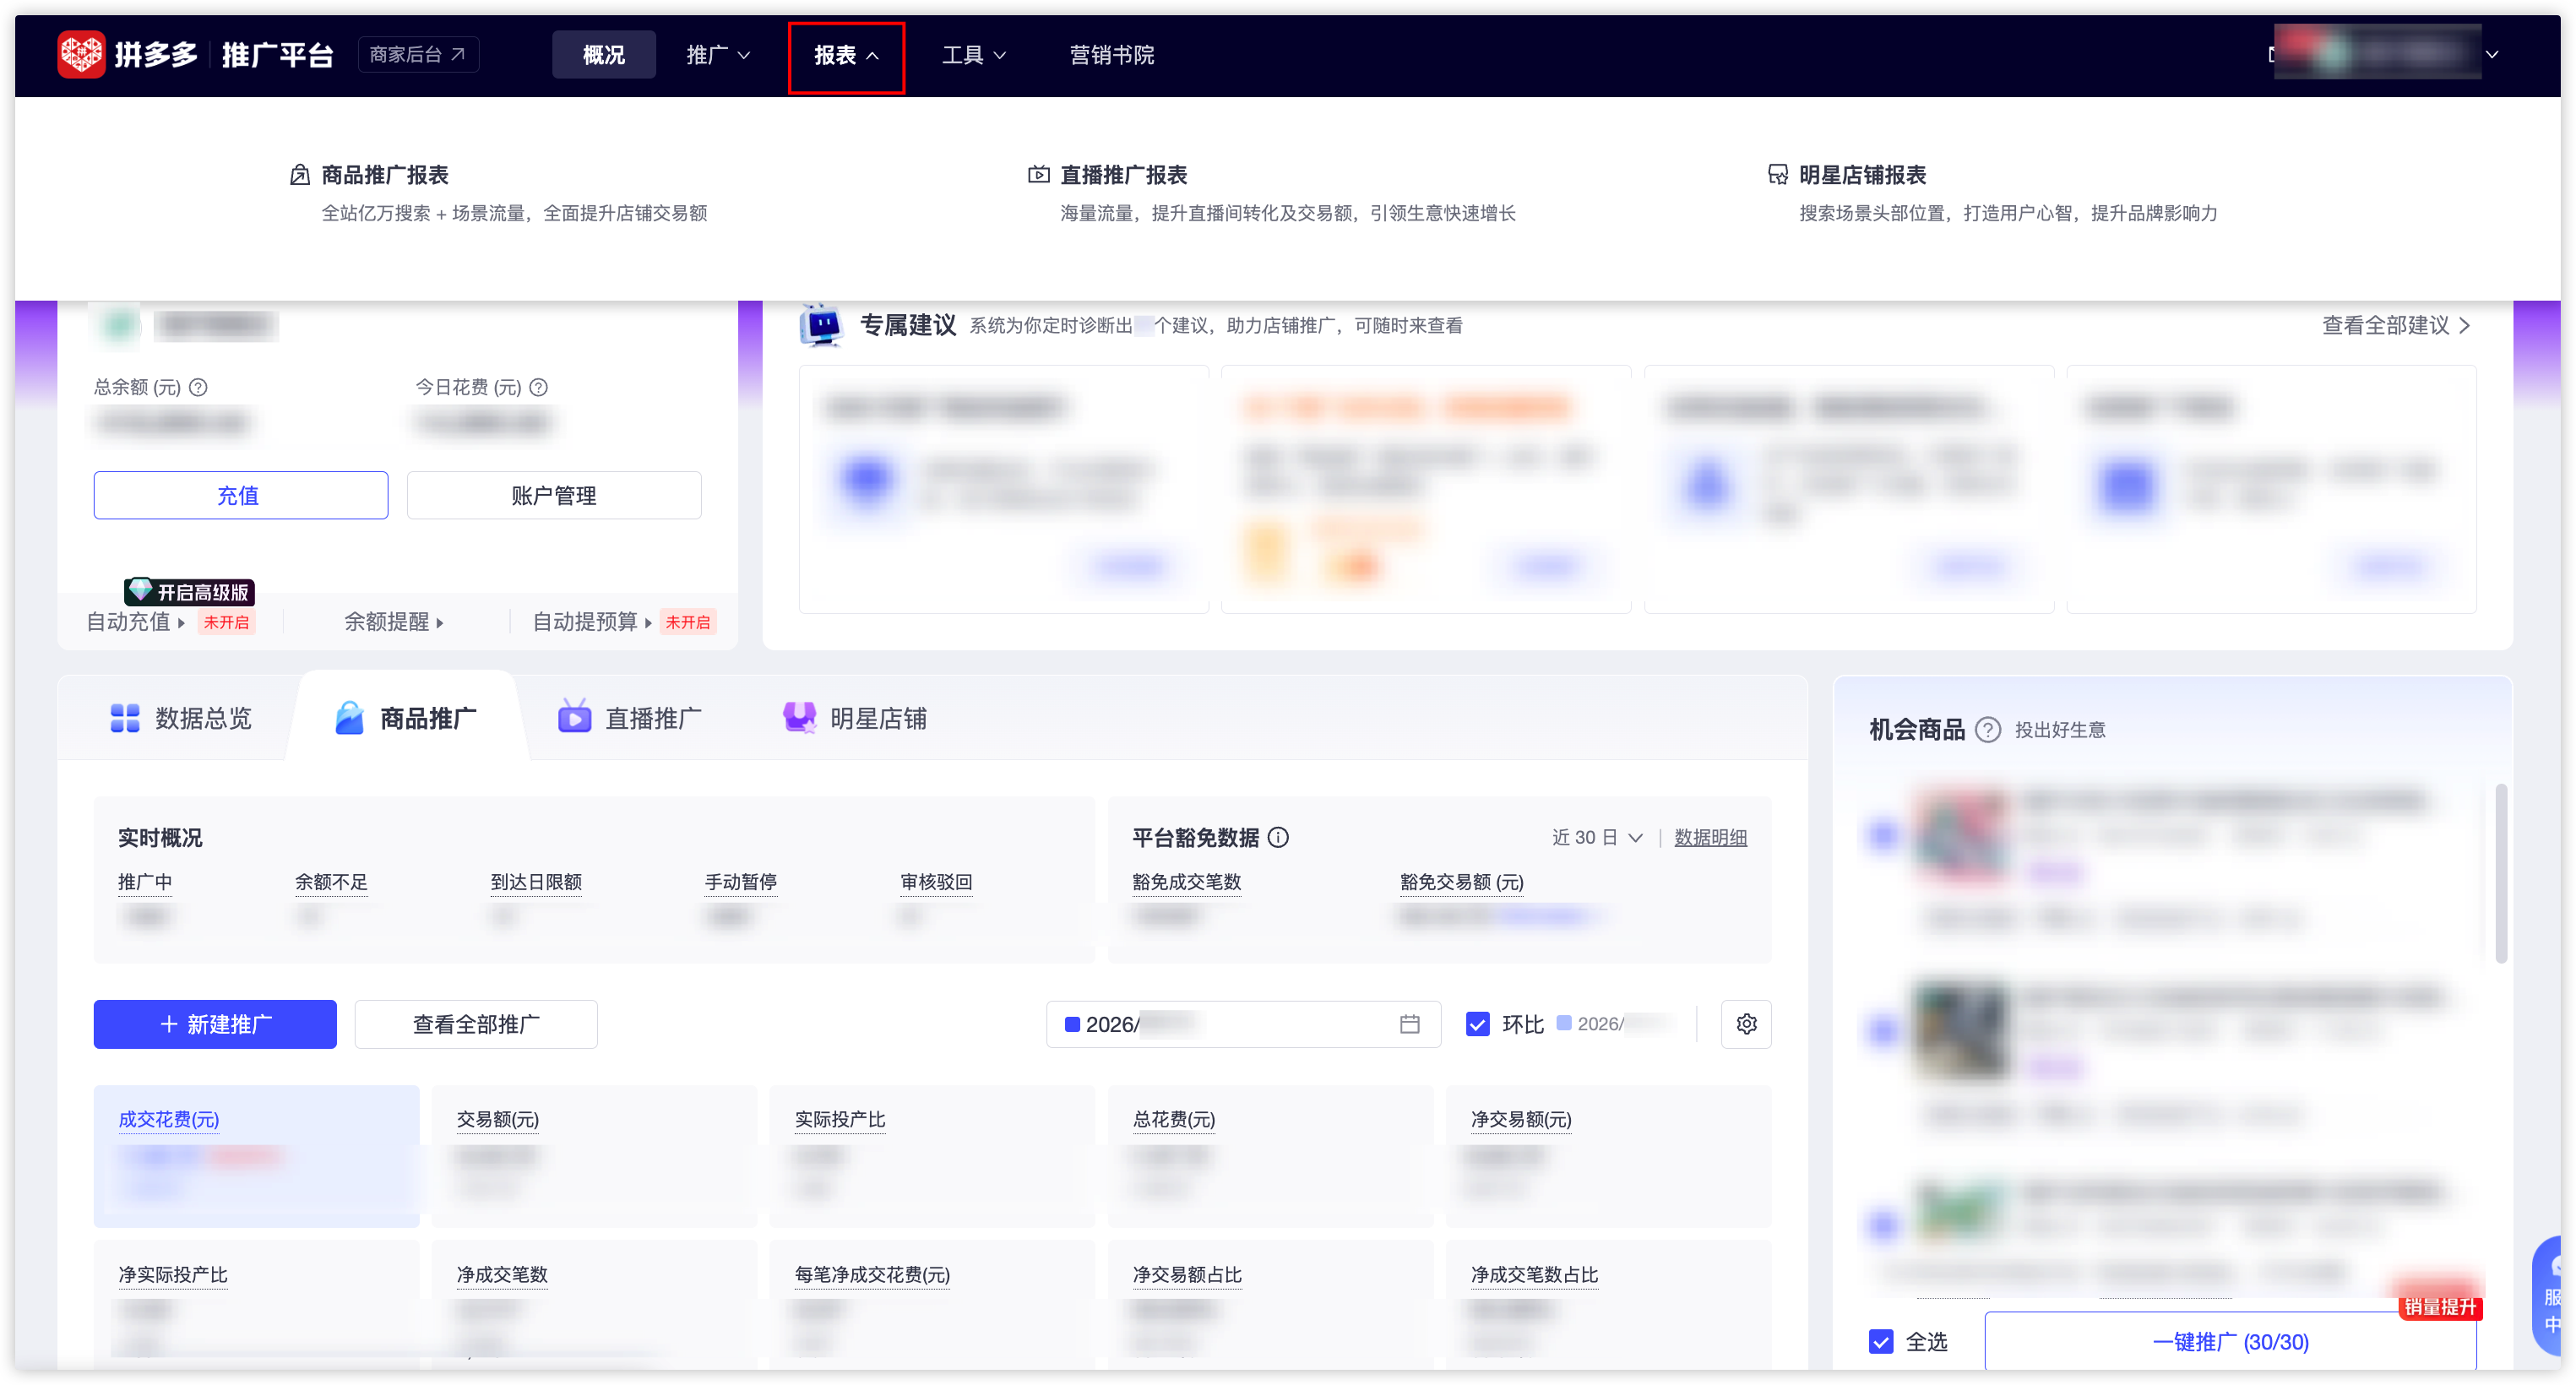This screenshot has height=1385, width=2576.
Task: Open 营销书院 nav item
Action: 1111,55
